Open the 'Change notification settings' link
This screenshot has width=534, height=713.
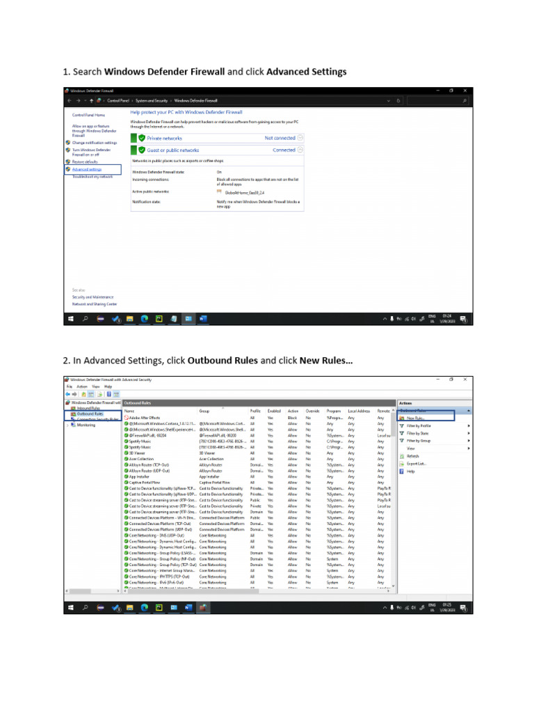click(95, 143)
